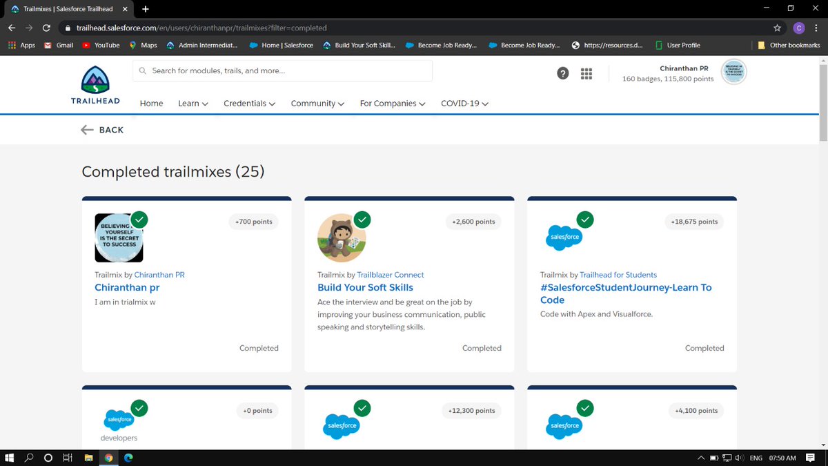Open the YouTube bookmark
Viewport: 828px width, 466px height.
101,45
